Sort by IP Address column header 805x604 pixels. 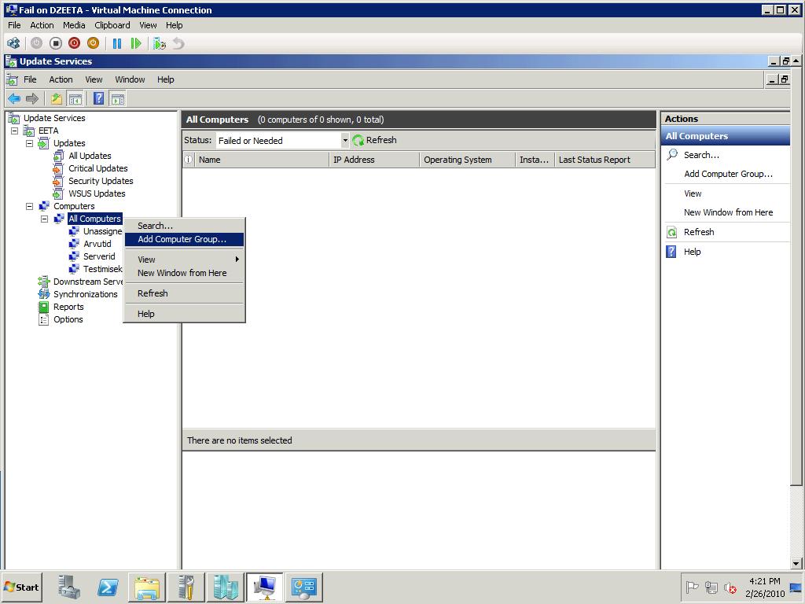tap(374, 160)
